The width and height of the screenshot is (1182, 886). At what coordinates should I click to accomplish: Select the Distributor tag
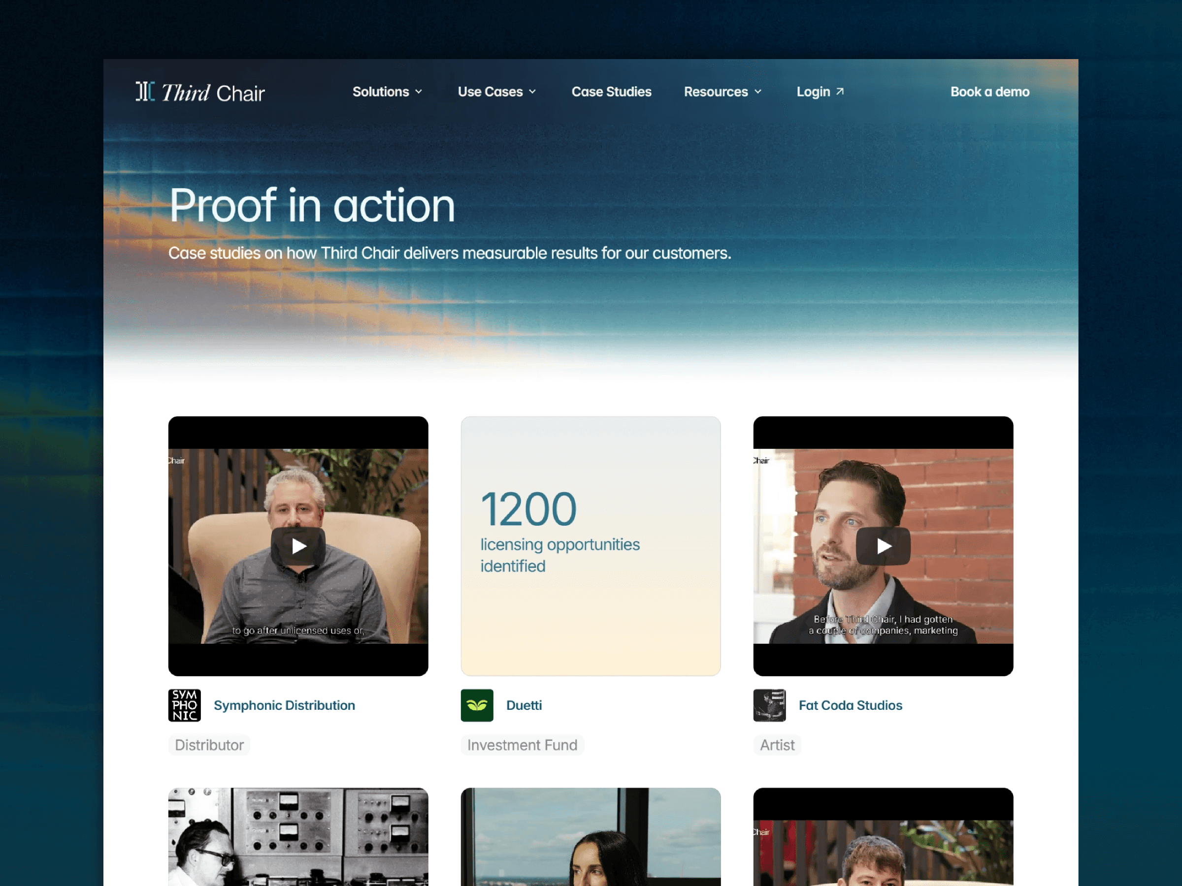click(x=209, y=744)
